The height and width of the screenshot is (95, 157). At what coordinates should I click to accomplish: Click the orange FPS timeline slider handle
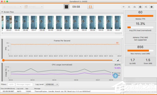pyautogui.click(x=3, y=60)
